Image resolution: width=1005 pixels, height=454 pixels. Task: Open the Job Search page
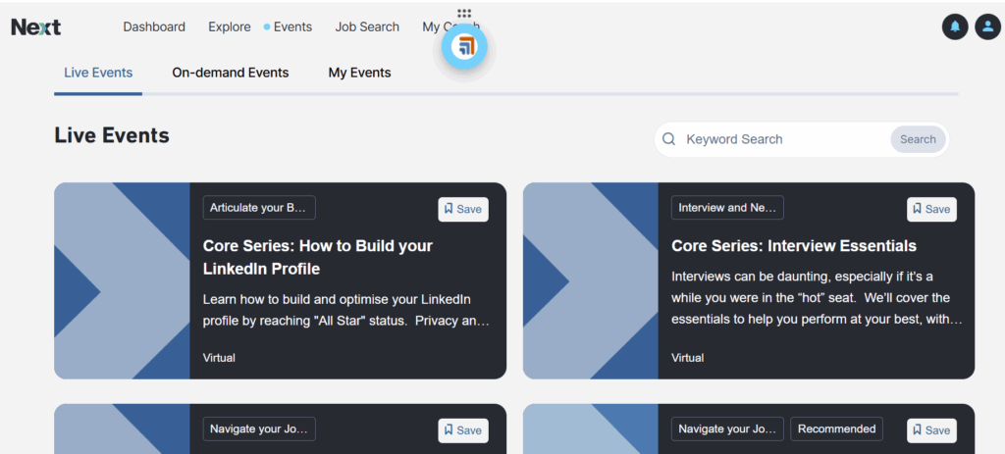point(367,27)
